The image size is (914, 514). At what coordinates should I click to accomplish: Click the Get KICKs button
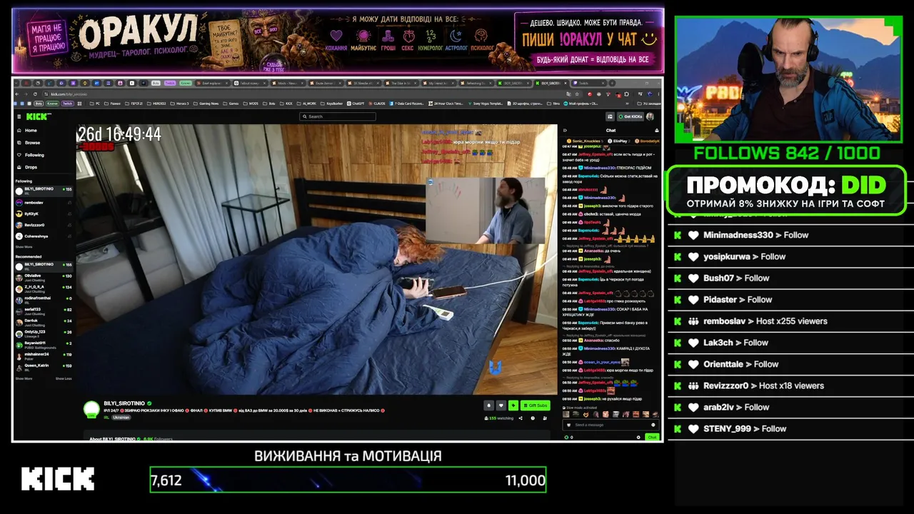[x=631, y=116]
